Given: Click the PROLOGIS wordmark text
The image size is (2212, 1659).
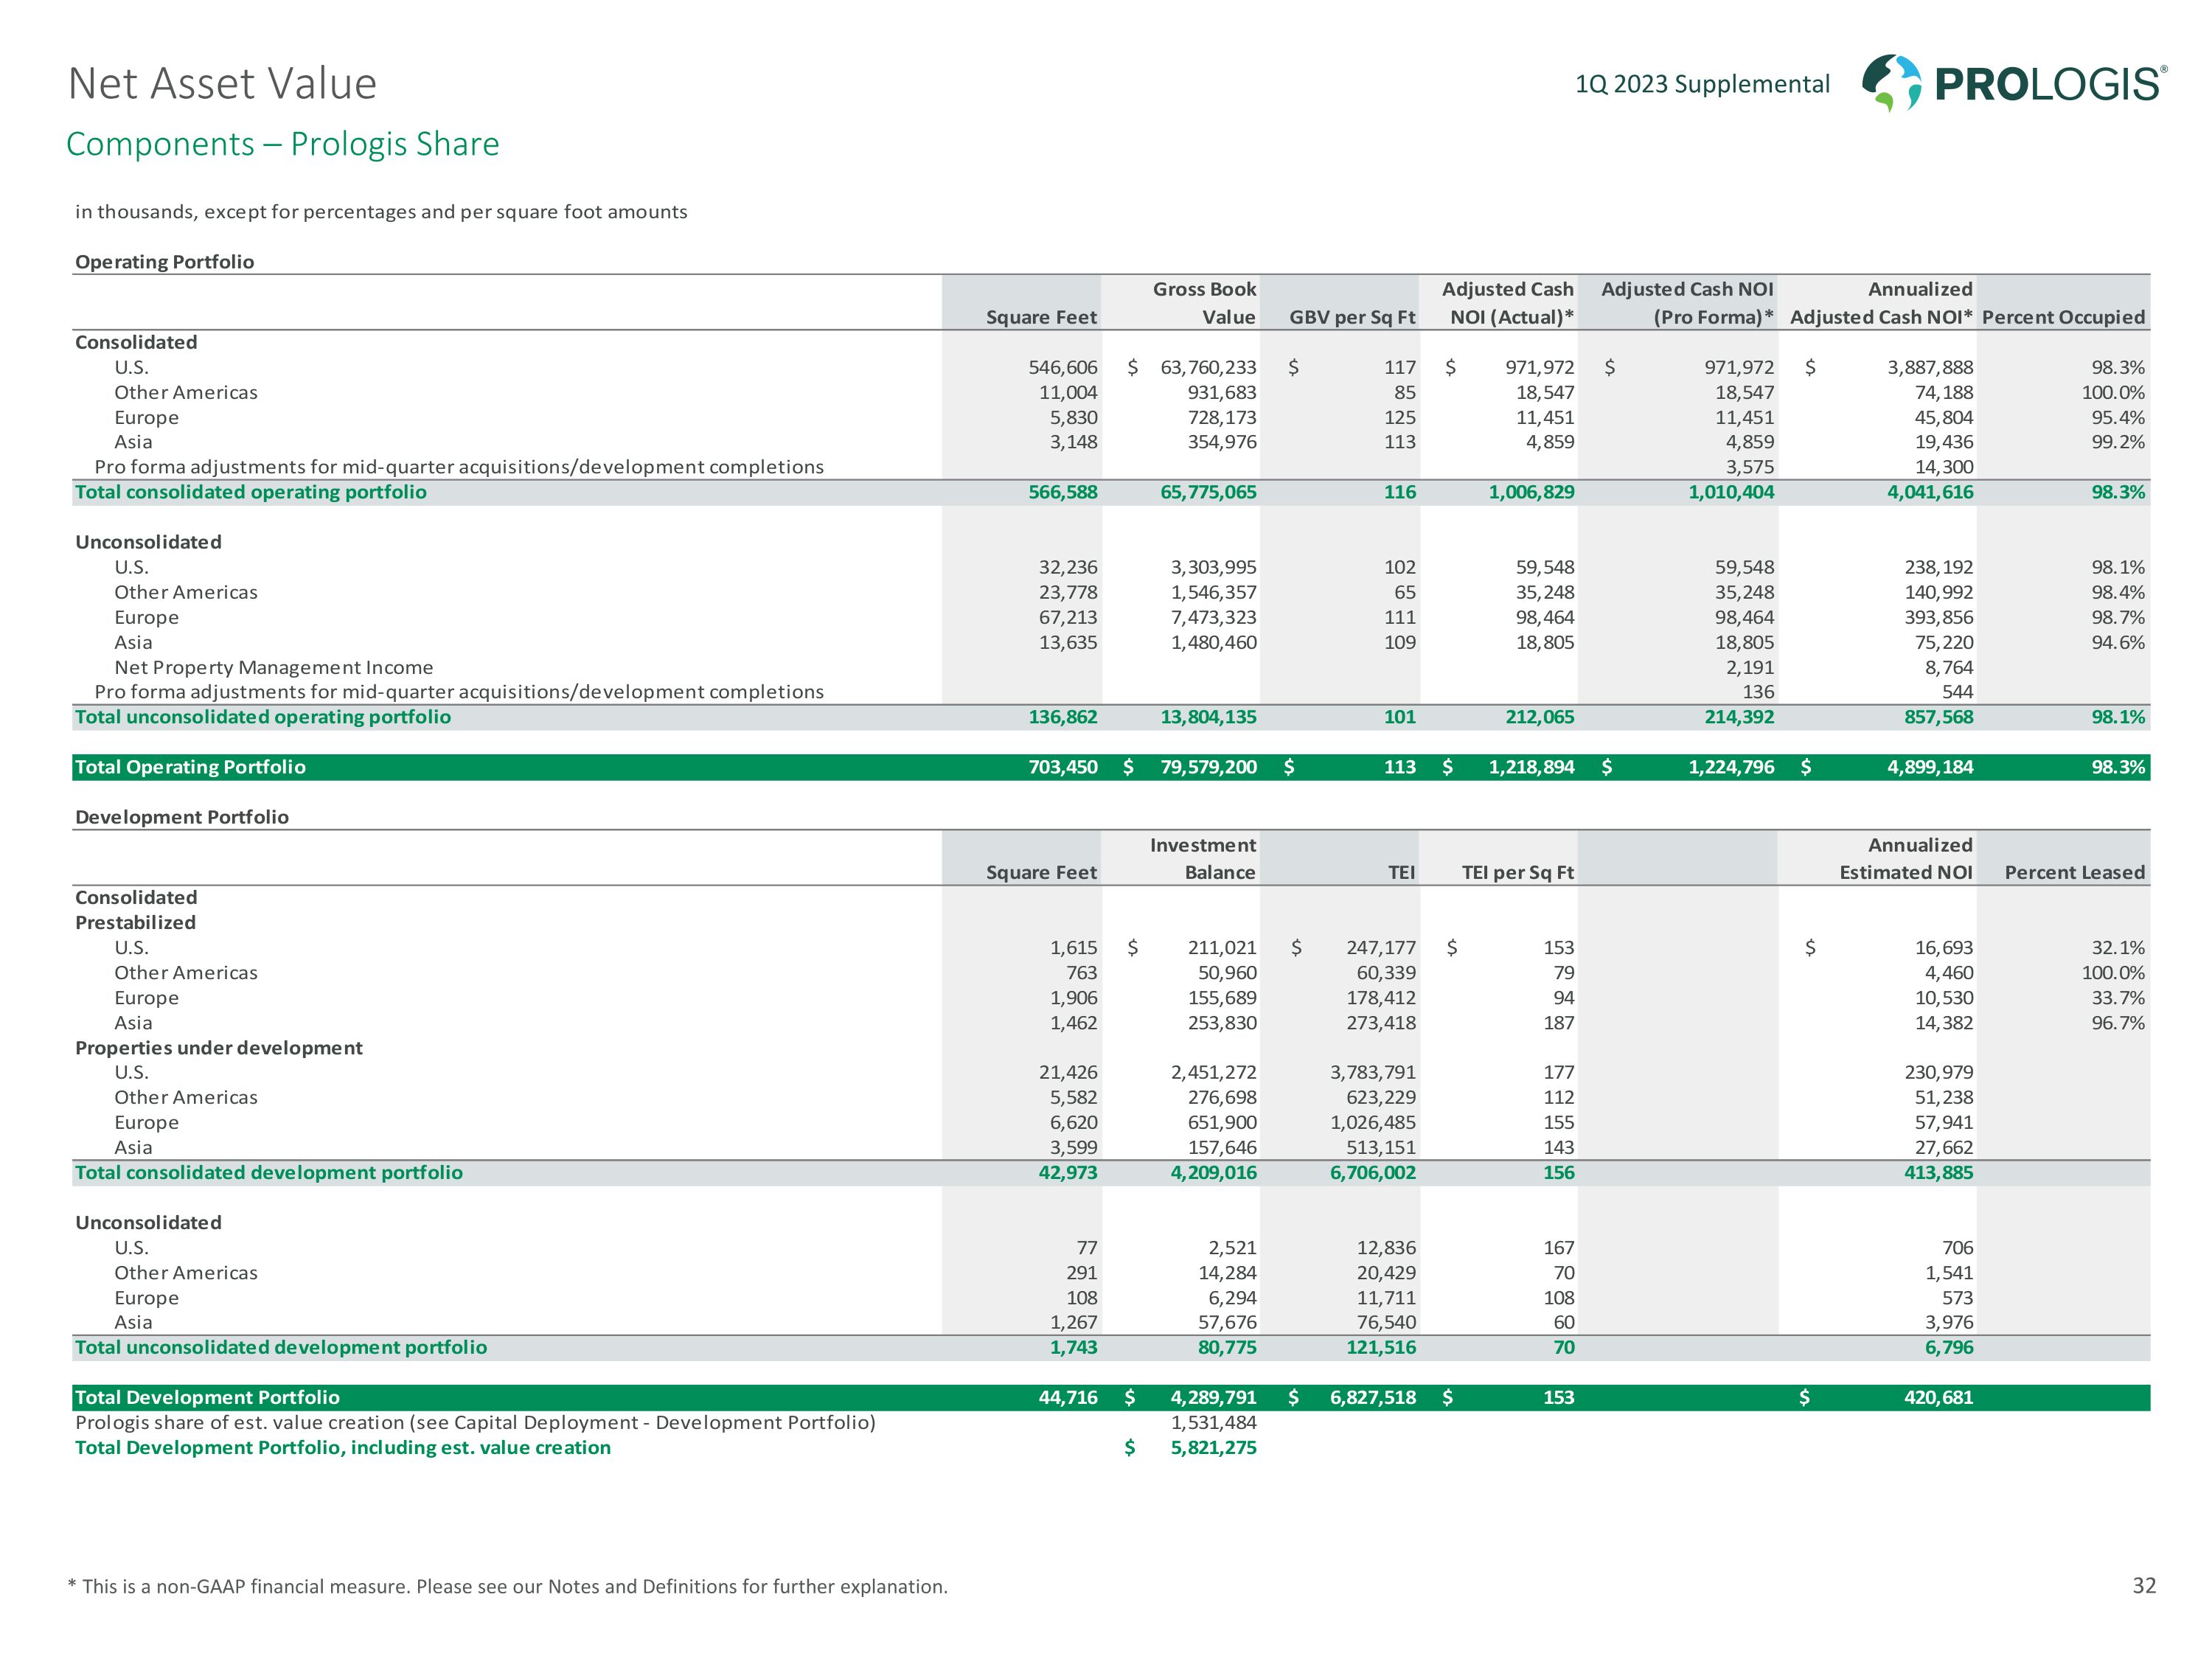Looking at the screenshot, I should (x=2048, y=84).
